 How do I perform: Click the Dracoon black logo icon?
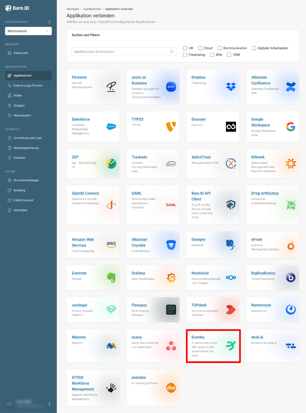coord(231,127)
